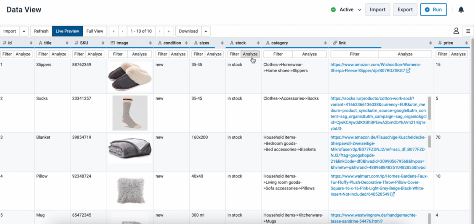Image resolution: width=474 pixels, height=224 pixels.
Task: Click the toolbar Import button
Action: point(10,31)
